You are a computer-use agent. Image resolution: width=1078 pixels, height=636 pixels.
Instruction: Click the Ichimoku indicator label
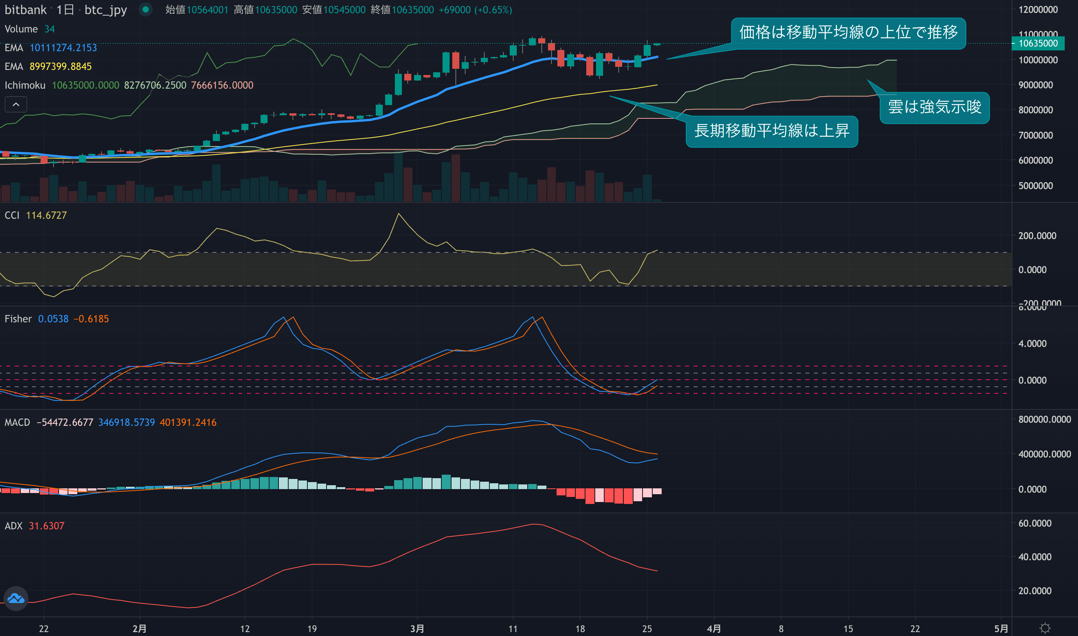(25, 85)
